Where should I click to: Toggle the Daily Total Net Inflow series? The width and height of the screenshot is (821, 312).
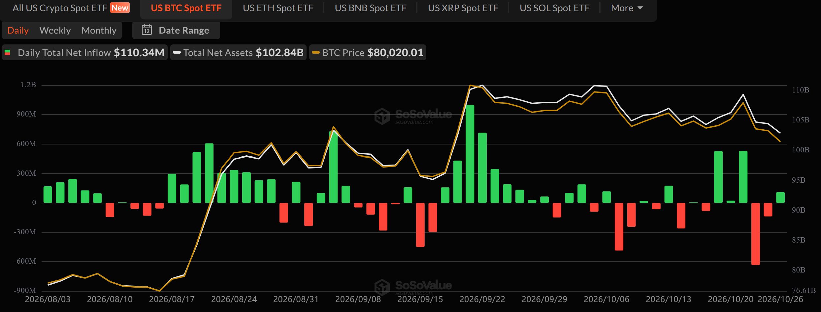[85, 53]
